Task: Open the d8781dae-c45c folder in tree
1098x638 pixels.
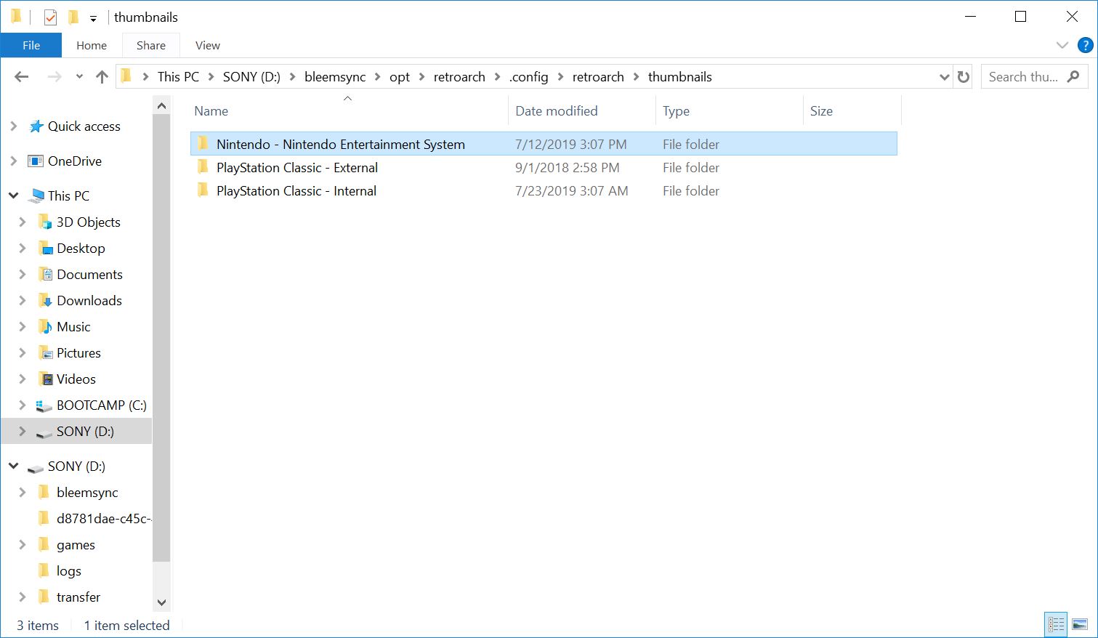Action: pos(103,519)
